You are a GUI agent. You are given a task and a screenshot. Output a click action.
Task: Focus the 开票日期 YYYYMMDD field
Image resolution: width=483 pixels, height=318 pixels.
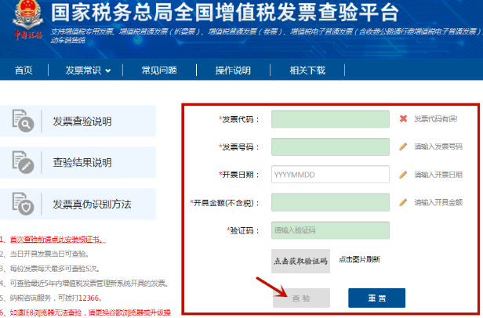click(330, 175)
